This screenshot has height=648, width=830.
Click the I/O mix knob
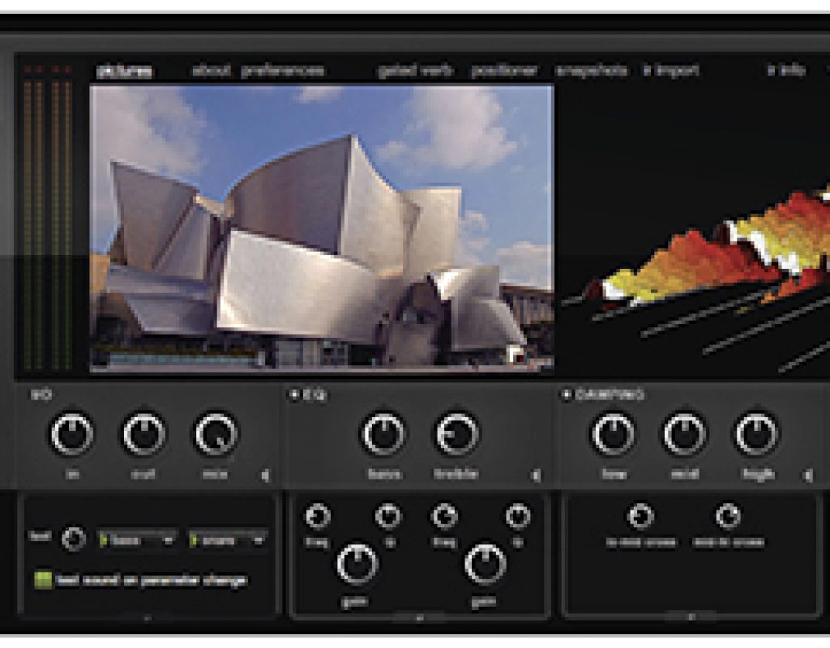pyautogui.click(x=216, y=434)
